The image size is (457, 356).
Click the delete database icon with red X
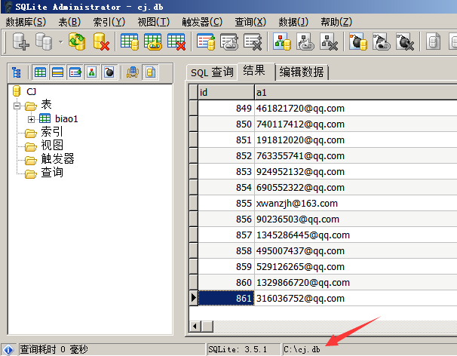pos(101,42)
